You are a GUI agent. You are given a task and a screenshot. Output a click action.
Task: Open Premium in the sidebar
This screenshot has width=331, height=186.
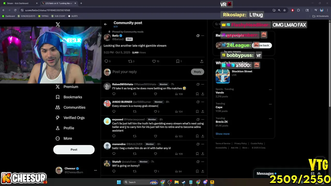[67, 87]
